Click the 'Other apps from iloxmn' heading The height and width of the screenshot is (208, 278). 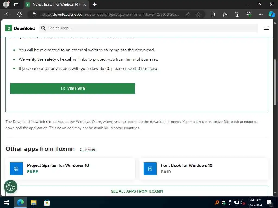[x=40, y=149]
